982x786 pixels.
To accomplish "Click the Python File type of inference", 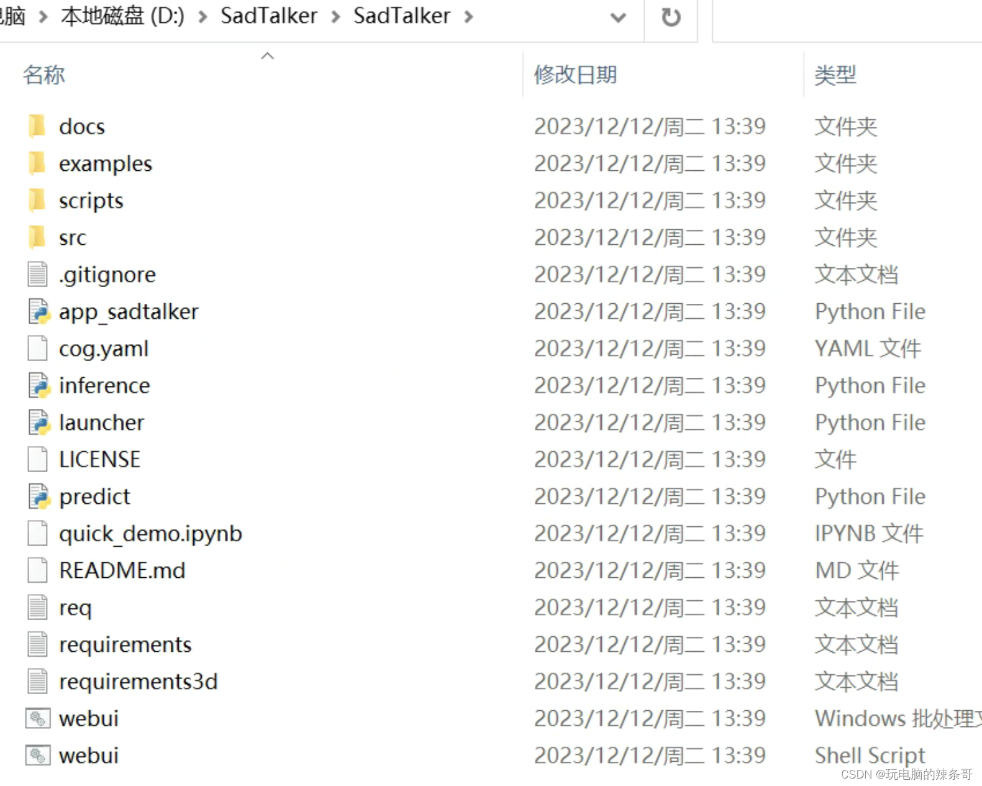I will pos(870,386).
